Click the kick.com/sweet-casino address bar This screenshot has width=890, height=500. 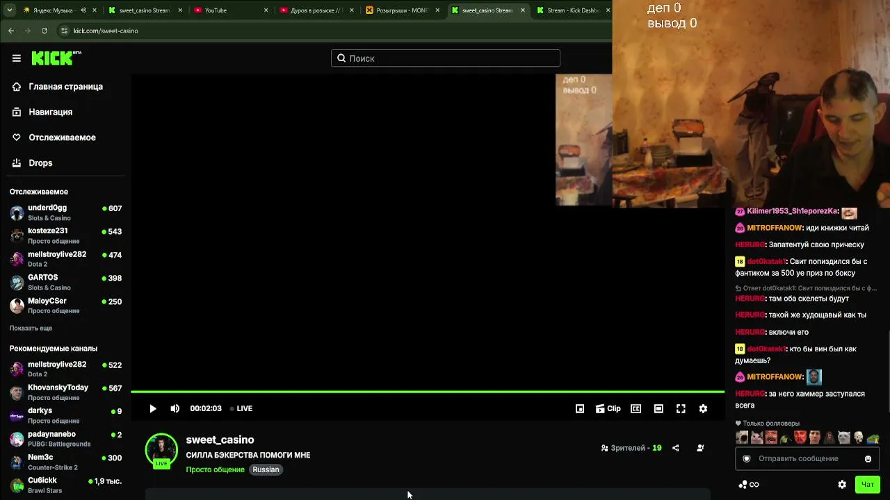pos(106,31)
